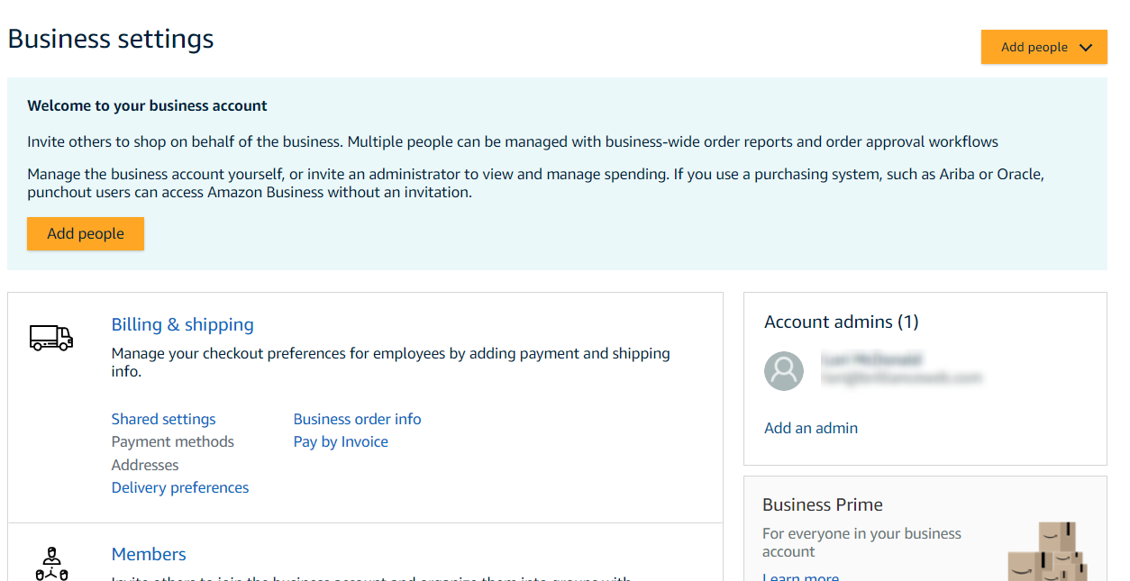Image resolution: width=1130 pixels, height=581 pixels.
Task: Click the Account admins (1) heading
Action: click(841, 322)
